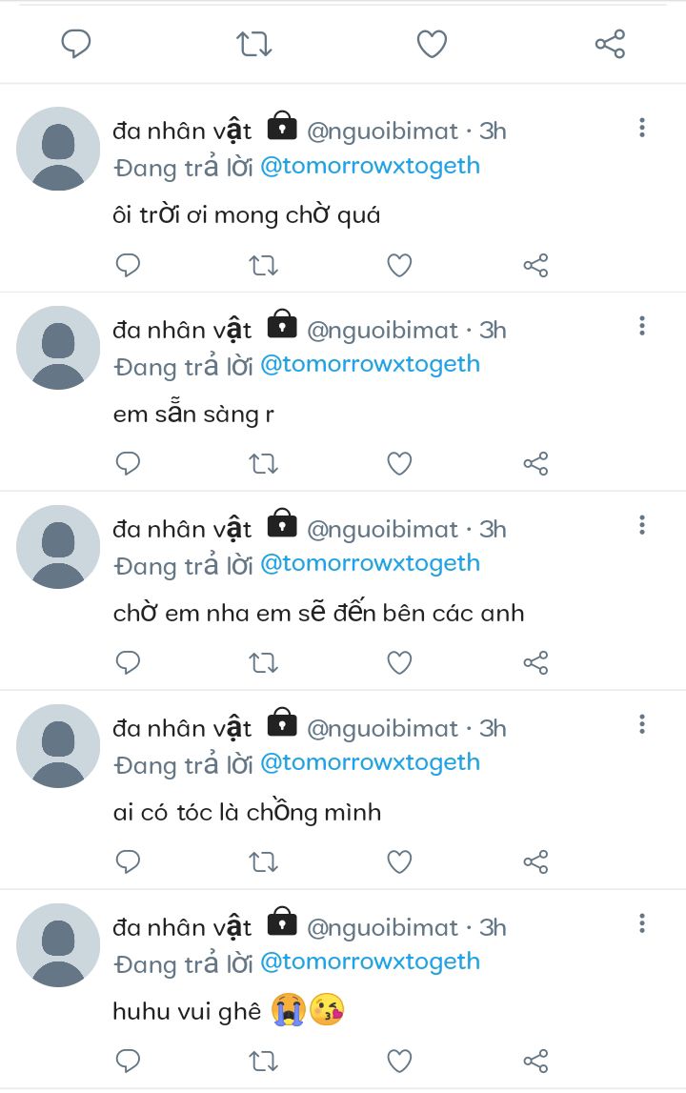The image size is (686, 1093).
Task: Open avatar beside "ai có tóc" tweet
Action: (x=58, y=745)
